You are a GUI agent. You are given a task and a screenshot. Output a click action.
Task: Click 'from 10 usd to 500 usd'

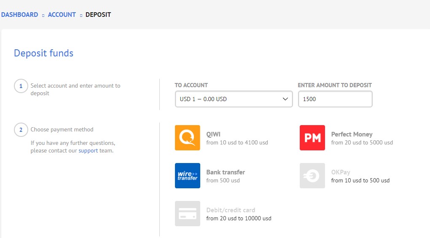[x=360, y=180]
